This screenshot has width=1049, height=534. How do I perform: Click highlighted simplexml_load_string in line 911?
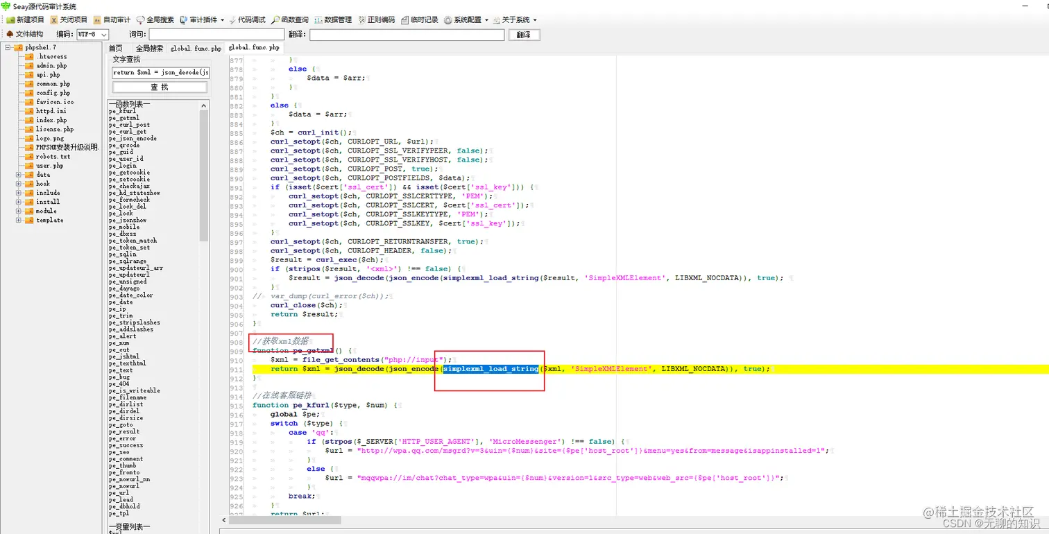pyautogui.click(x=491, y=369)
